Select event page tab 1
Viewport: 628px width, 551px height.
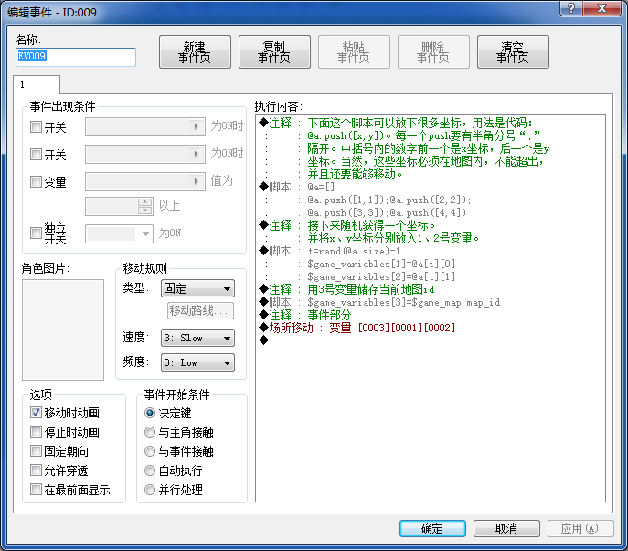(37, 84)
